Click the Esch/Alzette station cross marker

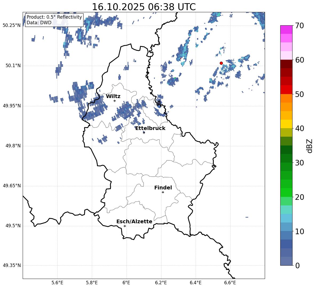point(125,226)
